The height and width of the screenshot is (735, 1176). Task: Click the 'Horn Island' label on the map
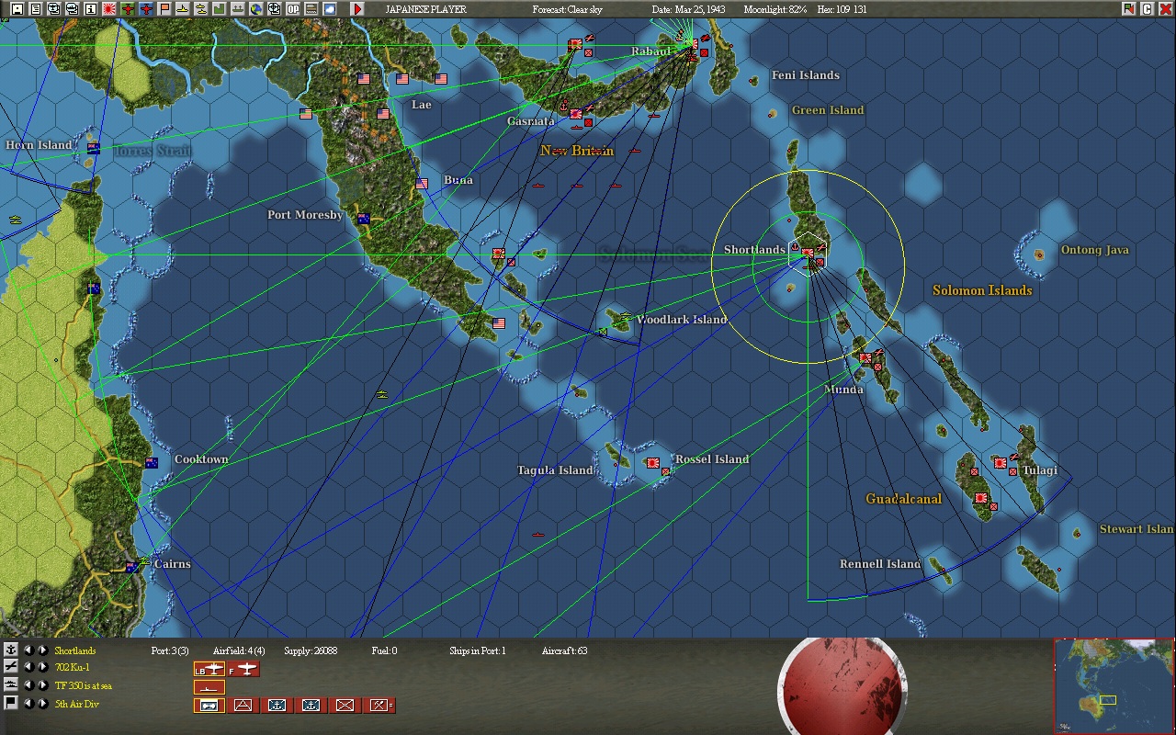39,145
